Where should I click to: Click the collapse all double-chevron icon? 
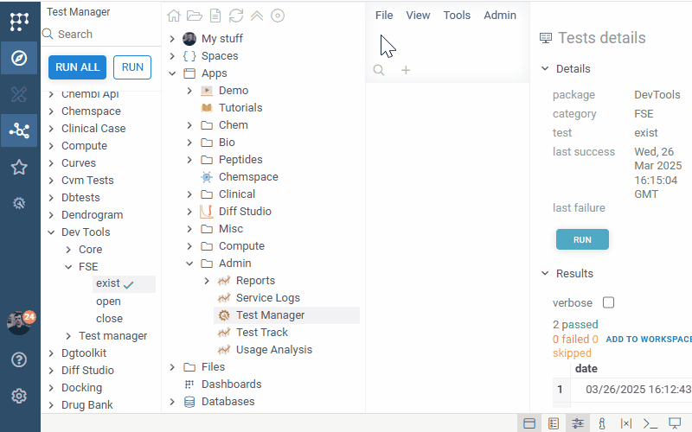256,16
